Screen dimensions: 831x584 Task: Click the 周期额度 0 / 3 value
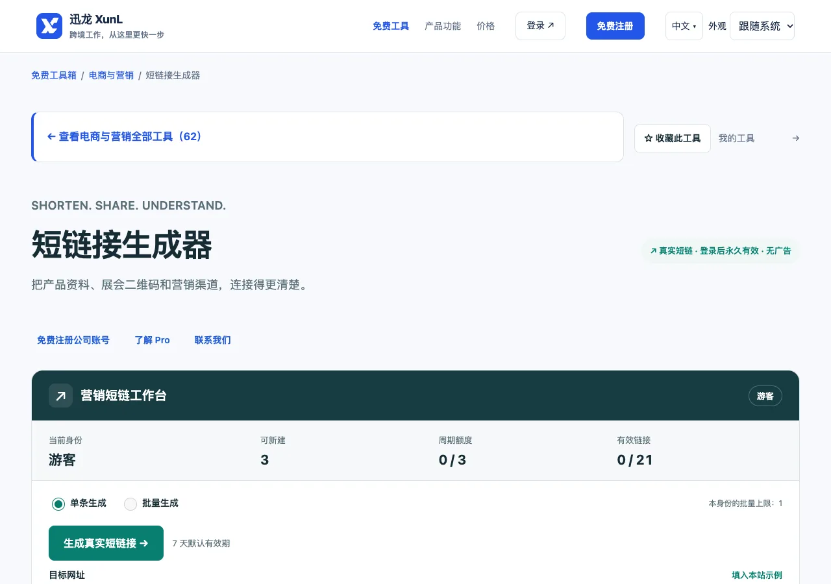(x=453, y=460)
